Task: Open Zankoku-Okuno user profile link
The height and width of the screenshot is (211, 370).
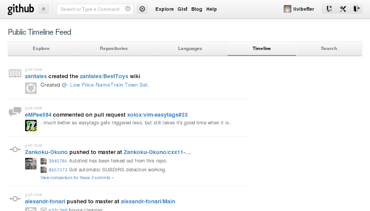Action: click(46, 152)
